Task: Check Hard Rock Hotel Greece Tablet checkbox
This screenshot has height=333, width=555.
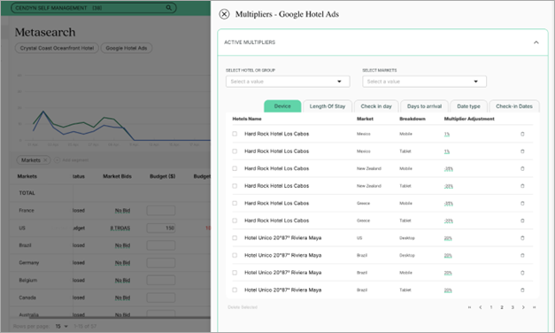Action: coord(235,221)
